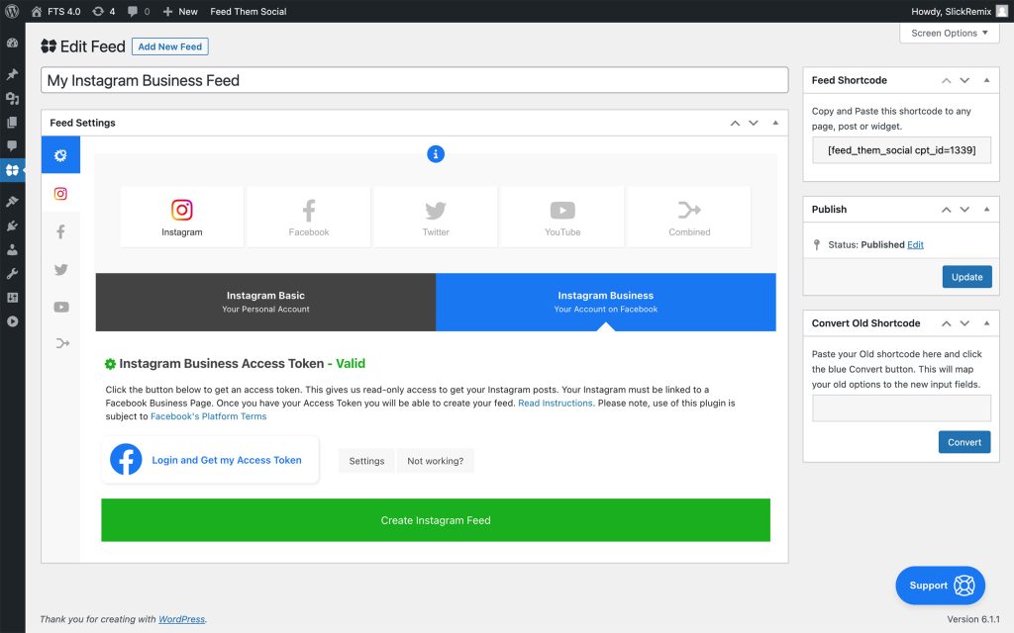Open Appearance brush icon in admin sidebar
The width and height of the screenshot is (1014, 633).
(12, 202)
